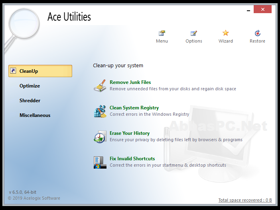Click the Restore red target icon
Viewport: 280px width, 210px height.
[258, 33]
